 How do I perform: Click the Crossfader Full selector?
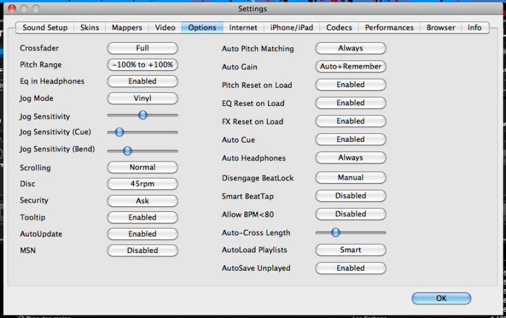(x=142, y=48)
